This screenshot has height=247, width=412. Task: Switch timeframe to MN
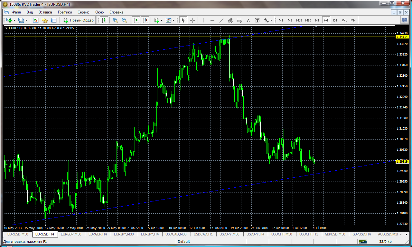353,20
